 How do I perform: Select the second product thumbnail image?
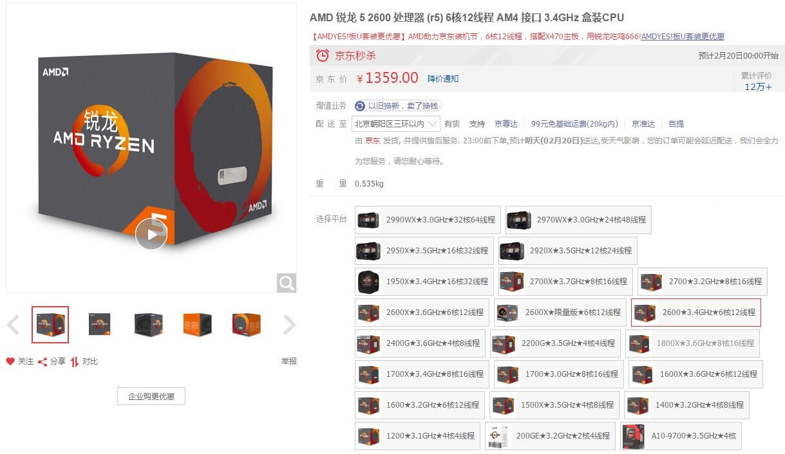(99, 325)
